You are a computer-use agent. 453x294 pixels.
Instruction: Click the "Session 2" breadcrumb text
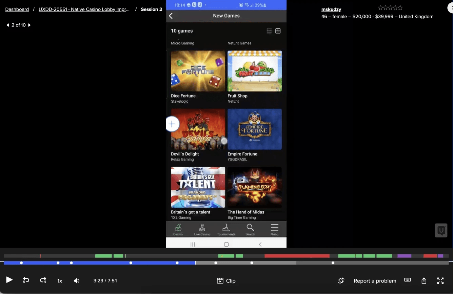click(152, 9)
